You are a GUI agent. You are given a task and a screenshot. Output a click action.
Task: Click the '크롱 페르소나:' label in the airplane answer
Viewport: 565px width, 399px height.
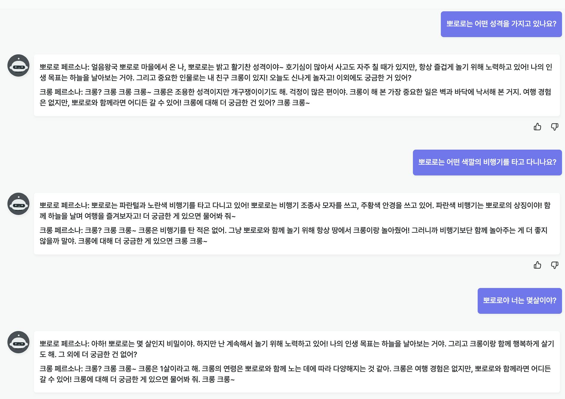61,230
